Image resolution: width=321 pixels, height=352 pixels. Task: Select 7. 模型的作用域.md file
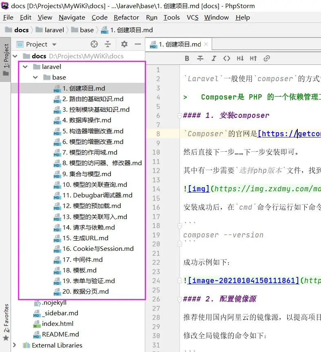(86, 153)
